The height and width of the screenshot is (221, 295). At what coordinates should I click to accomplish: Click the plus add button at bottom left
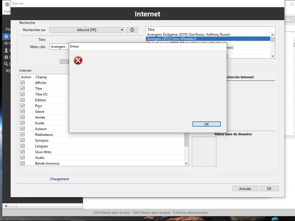tap(6, 206)
